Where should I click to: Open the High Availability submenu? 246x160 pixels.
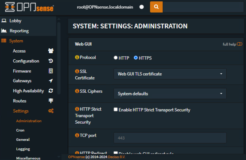click(28, 91)
